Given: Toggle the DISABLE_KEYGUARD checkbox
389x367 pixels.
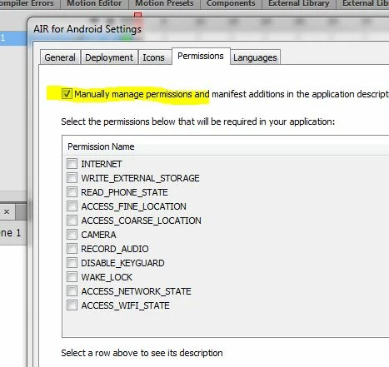Looking at the screenshot, I should pyautogui.click(x=72, y=263).
